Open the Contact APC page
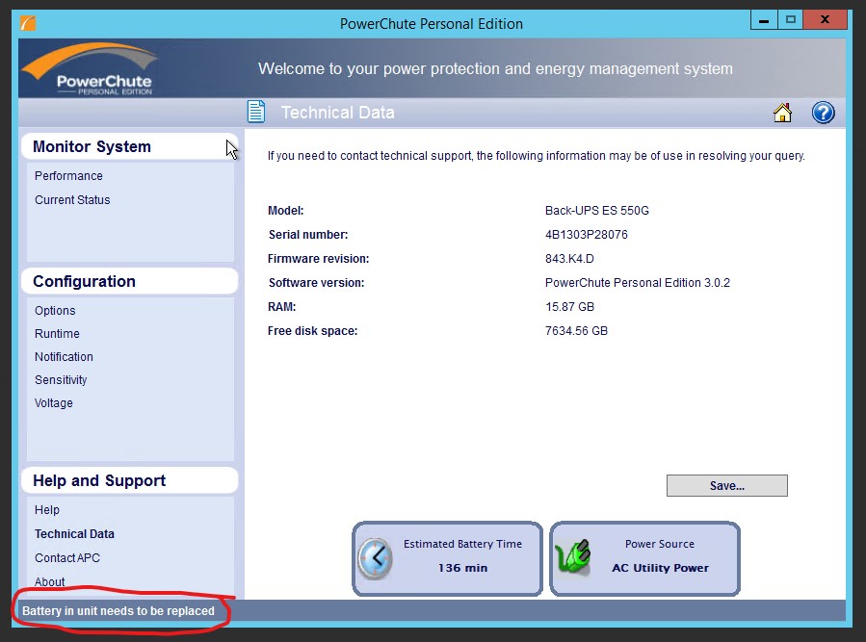 tap(67, 558)
